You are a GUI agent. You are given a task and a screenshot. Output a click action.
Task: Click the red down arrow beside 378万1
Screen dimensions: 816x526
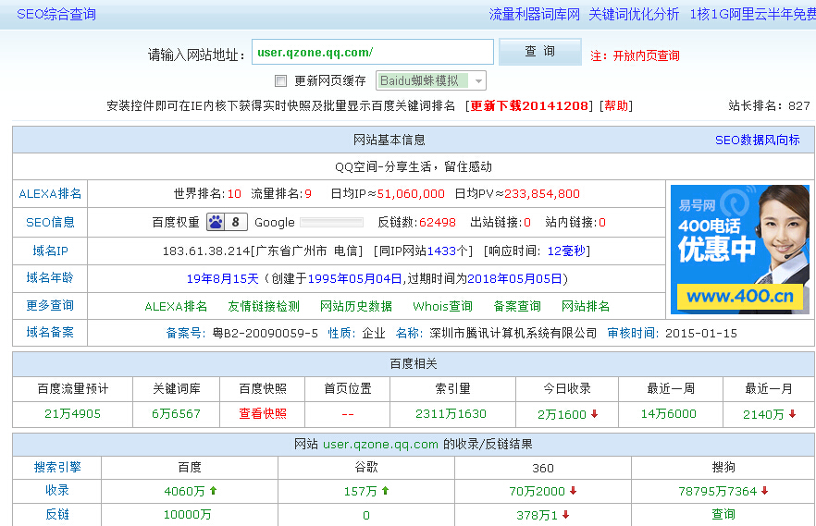[x=565, y=515]
